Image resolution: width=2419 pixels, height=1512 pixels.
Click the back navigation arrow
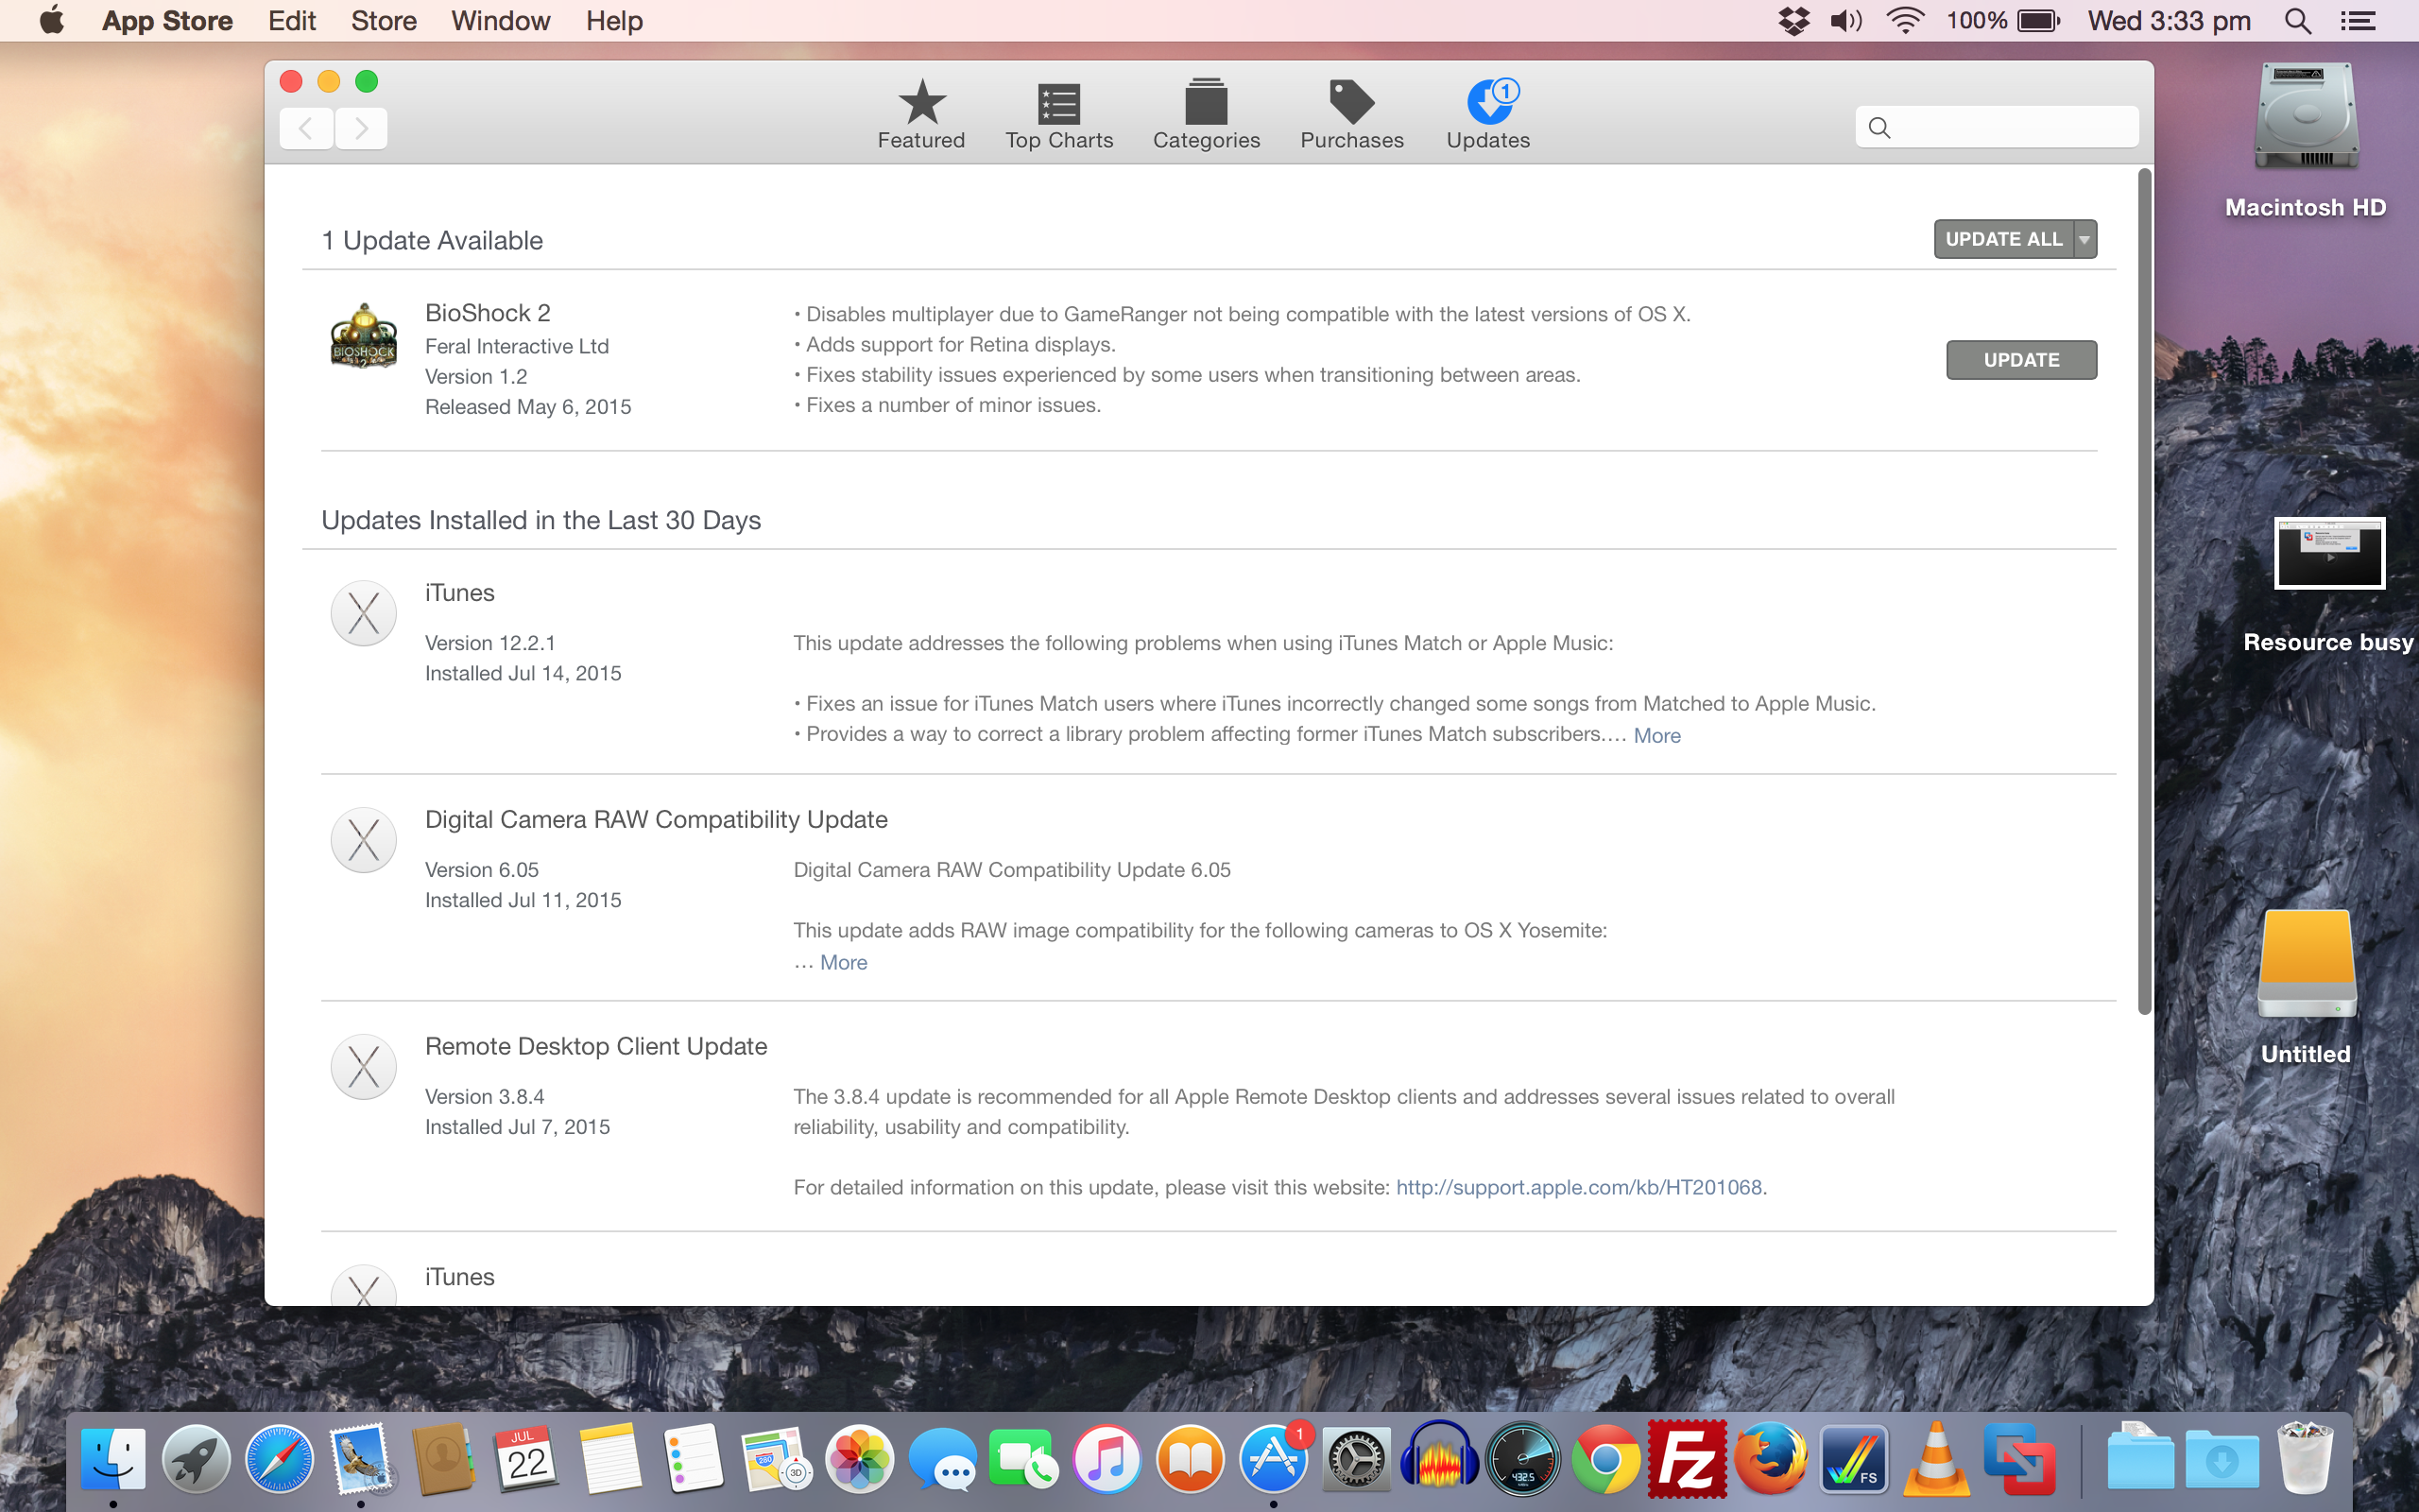click(x=306, y=128)
